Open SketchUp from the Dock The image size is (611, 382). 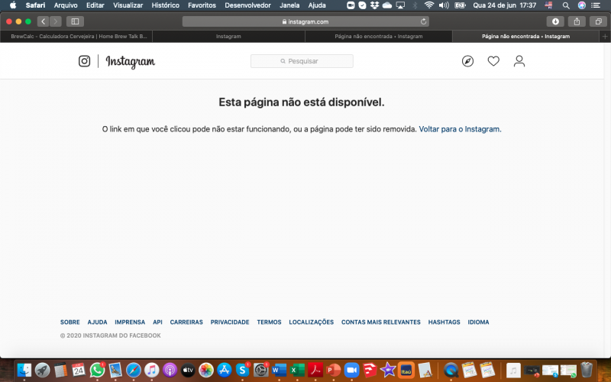pyautogui.click(x=370, y=370)
